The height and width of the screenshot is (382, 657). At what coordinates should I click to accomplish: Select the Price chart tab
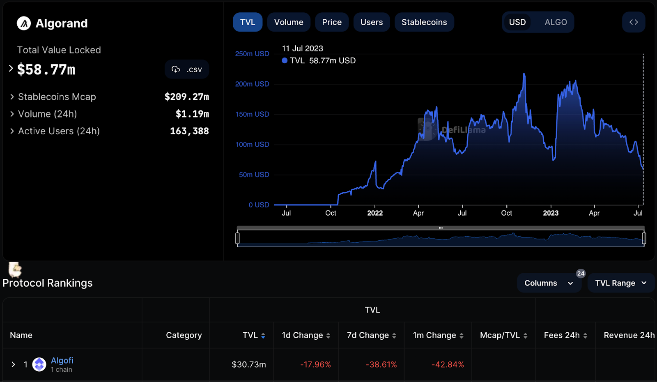click(332, 22)
